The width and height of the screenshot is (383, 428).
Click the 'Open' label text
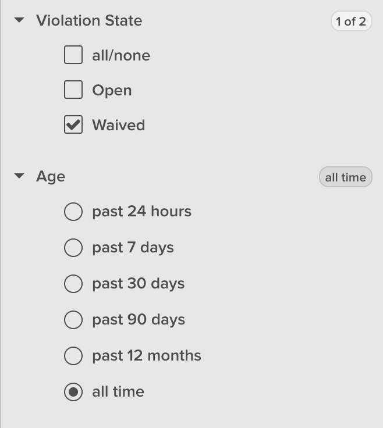112,90
